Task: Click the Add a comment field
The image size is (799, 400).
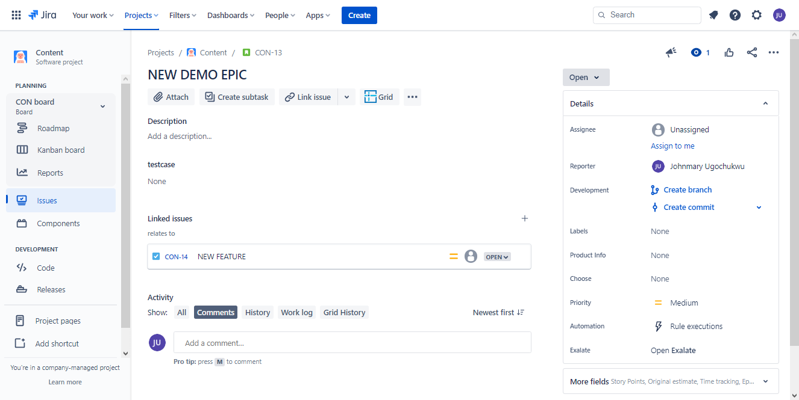Action: (x=352, y=342)
